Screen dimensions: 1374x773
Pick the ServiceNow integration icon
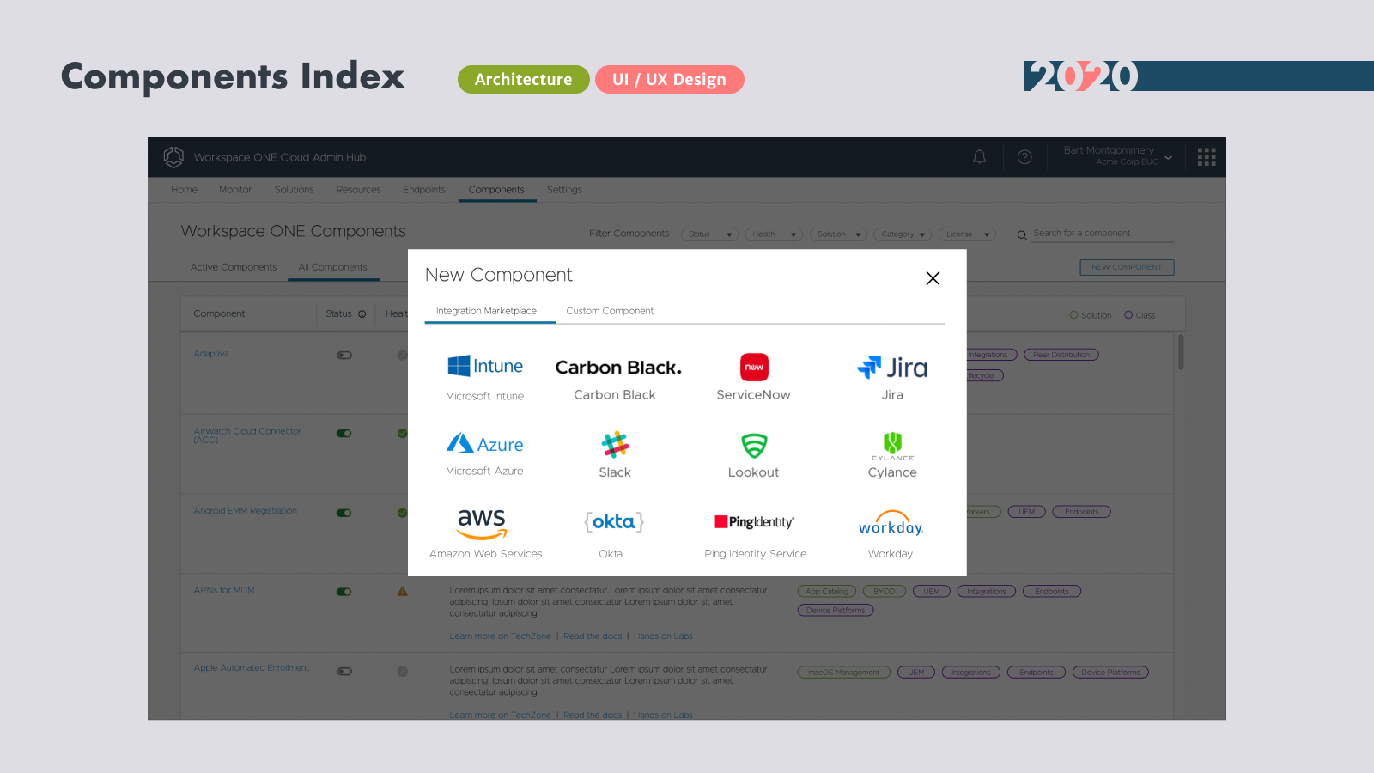(x=754, y=367)
